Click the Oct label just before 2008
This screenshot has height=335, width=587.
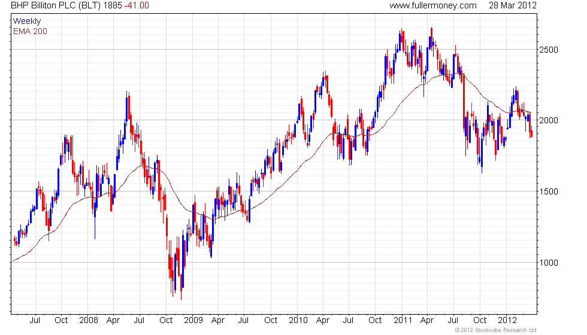tap(61, 321)
